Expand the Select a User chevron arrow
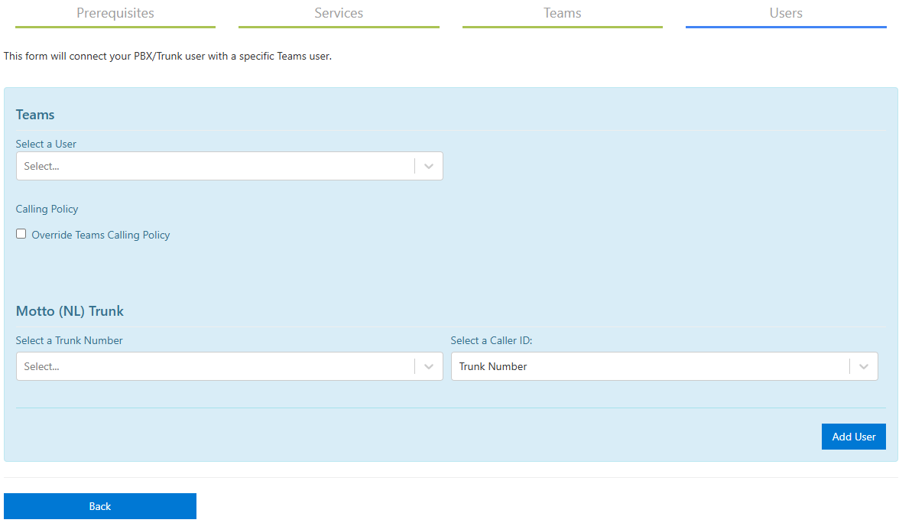 (429, 166)
